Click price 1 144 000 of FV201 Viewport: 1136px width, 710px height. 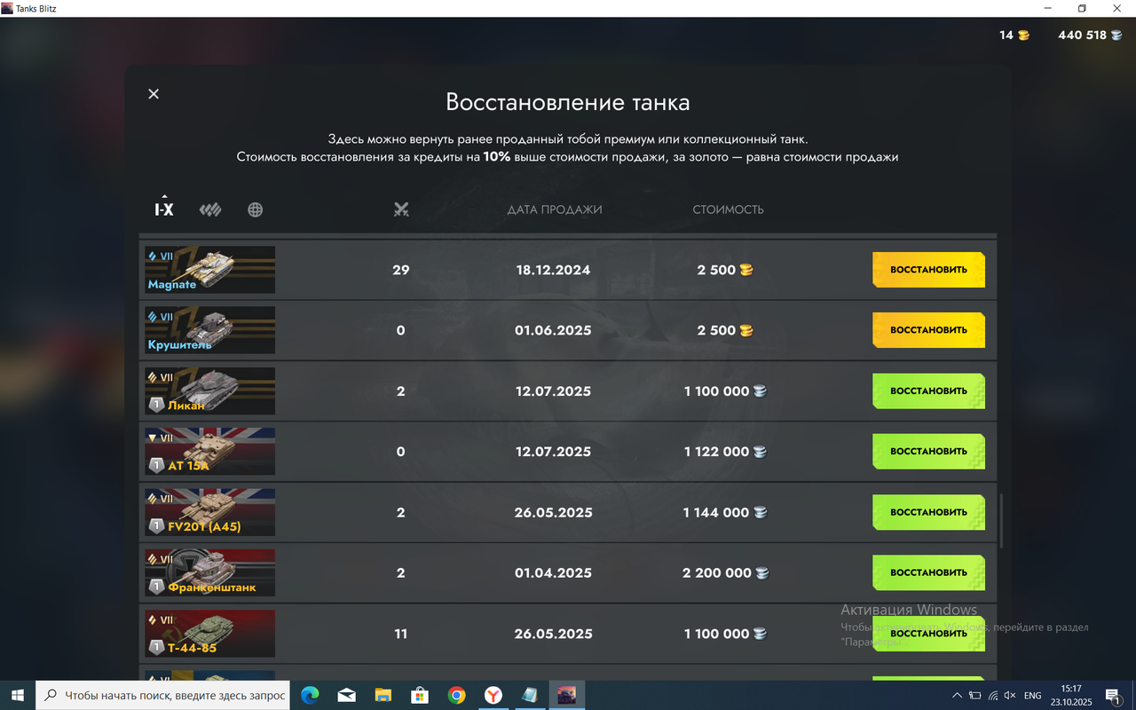[716, 512]
